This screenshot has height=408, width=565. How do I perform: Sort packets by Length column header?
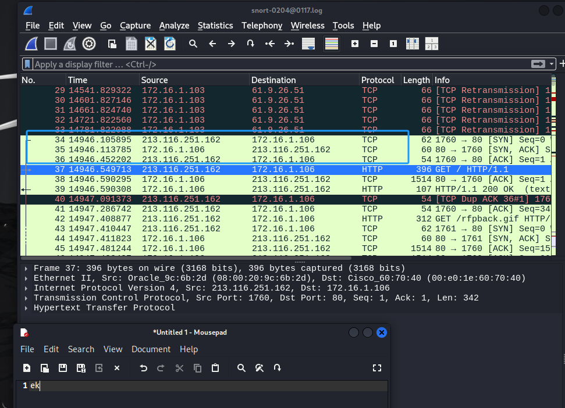(x=417, y=80)
